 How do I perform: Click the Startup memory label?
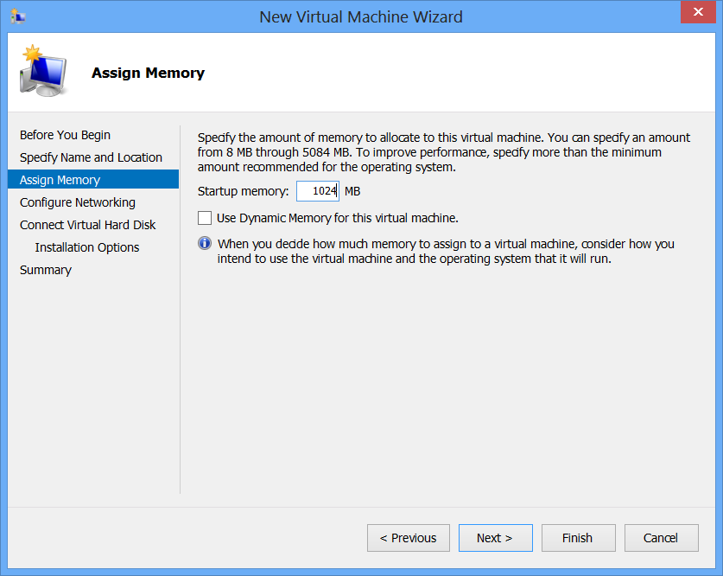point(243,191)
